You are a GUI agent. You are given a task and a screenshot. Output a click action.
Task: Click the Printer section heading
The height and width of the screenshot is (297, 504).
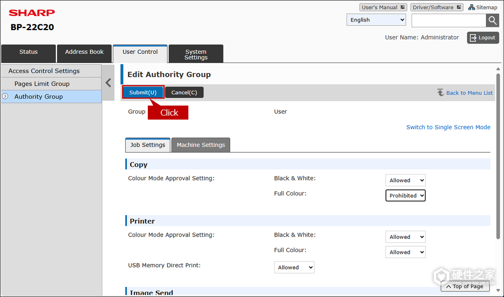(142, 221)
